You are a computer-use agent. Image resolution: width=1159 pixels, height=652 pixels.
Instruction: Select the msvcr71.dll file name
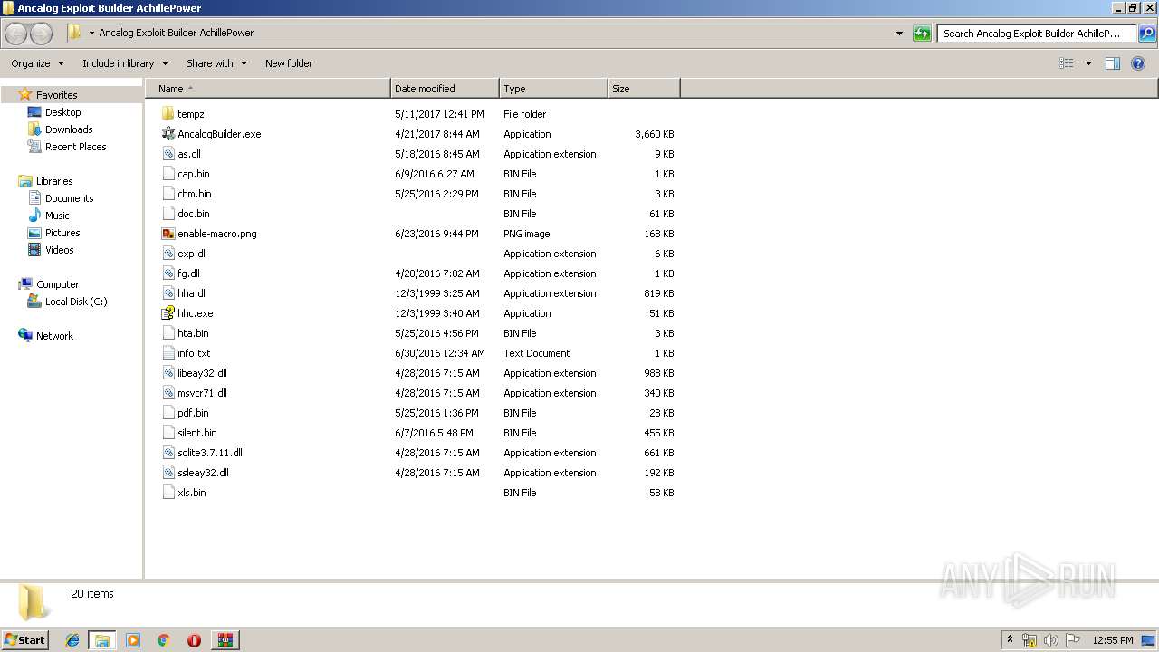[202, 393]
